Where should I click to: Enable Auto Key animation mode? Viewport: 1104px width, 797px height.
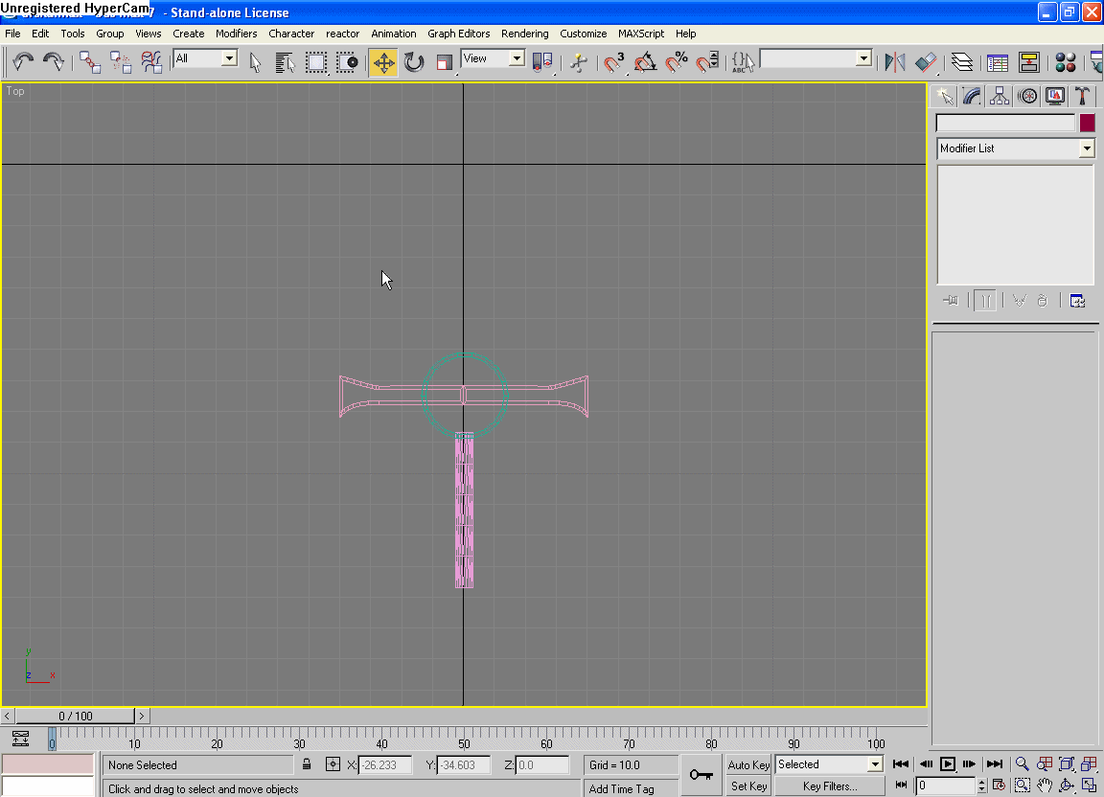click(748, 764)
